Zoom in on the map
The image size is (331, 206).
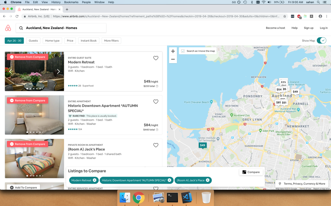(x=173, y=51)
